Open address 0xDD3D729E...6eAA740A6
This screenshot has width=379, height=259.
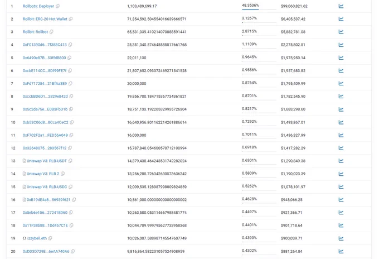point(46,251)
